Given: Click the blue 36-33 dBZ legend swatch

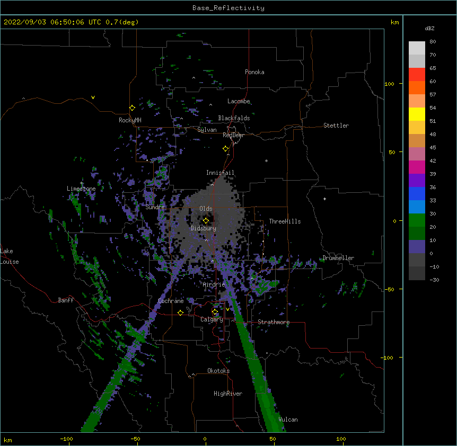Looking at the screenshot, I should click(417, 193).
